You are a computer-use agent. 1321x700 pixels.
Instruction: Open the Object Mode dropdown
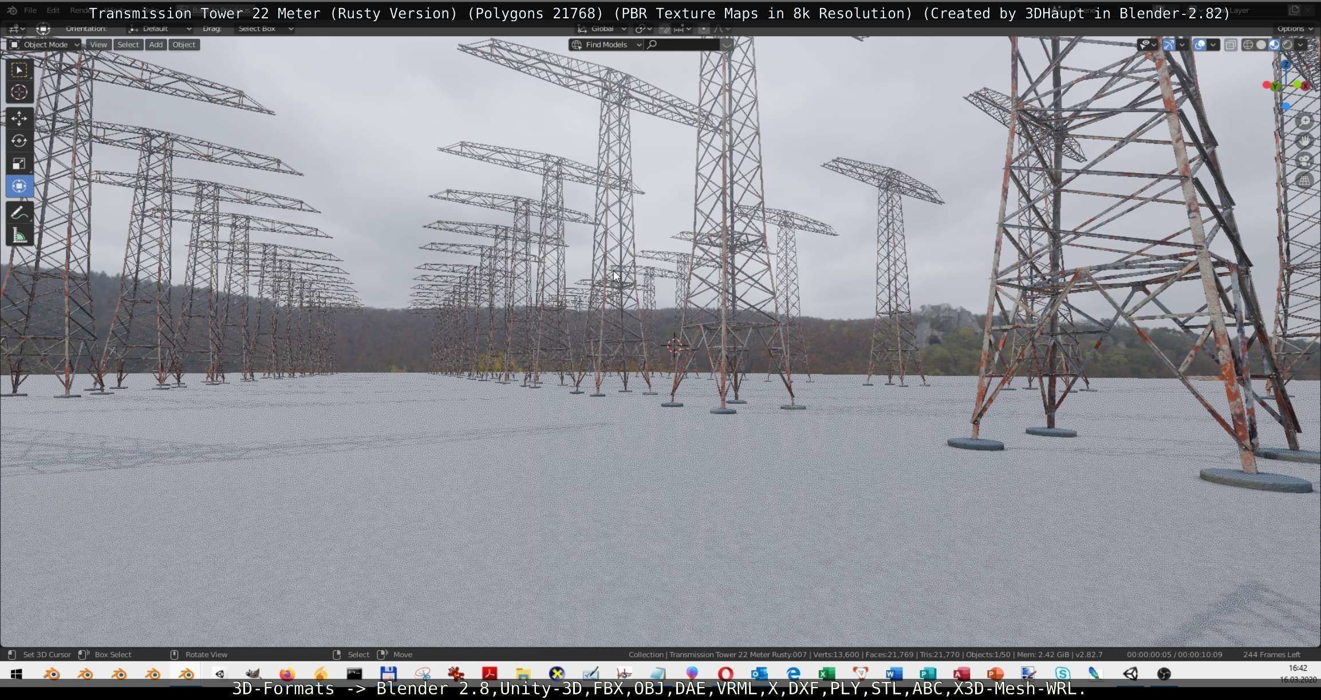coord(45,45)
